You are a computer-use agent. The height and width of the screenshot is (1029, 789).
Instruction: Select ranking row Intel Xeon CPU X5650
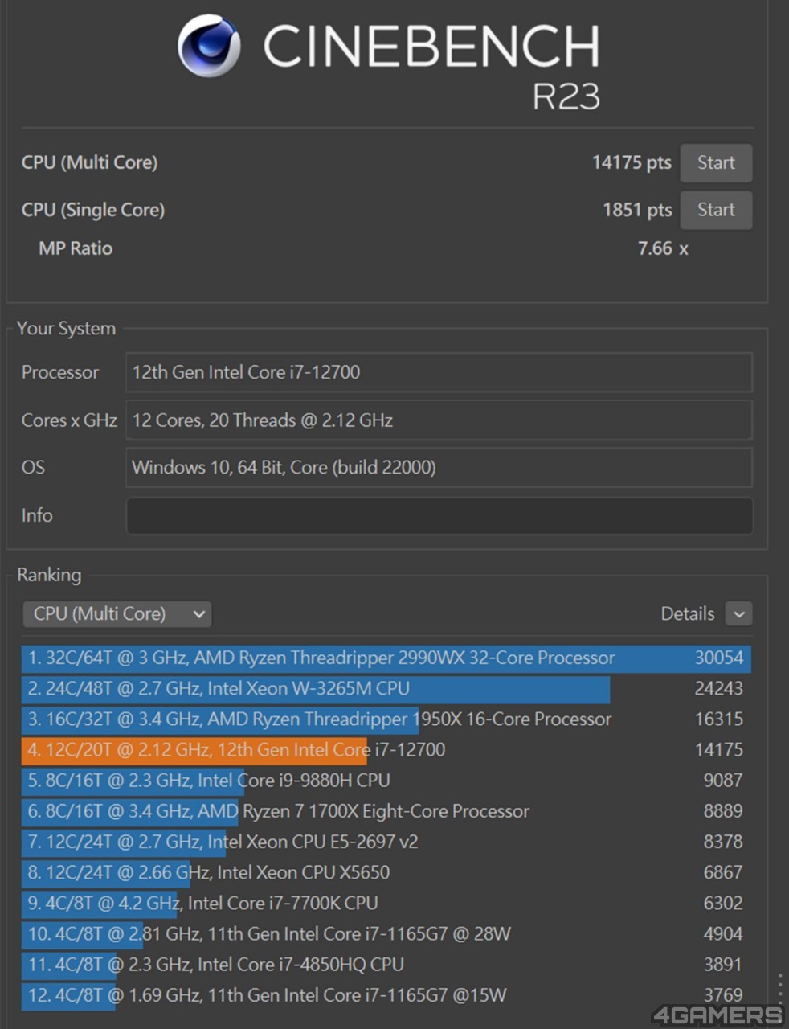pyautogui.click(x=386, y=872)
